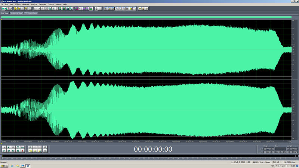
Task: Click the open folder toolbar icon
Action: 19,9
